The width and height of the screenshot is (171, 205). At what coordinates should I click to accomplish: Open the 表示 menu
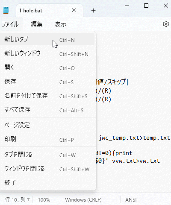[x=61, y=24]
